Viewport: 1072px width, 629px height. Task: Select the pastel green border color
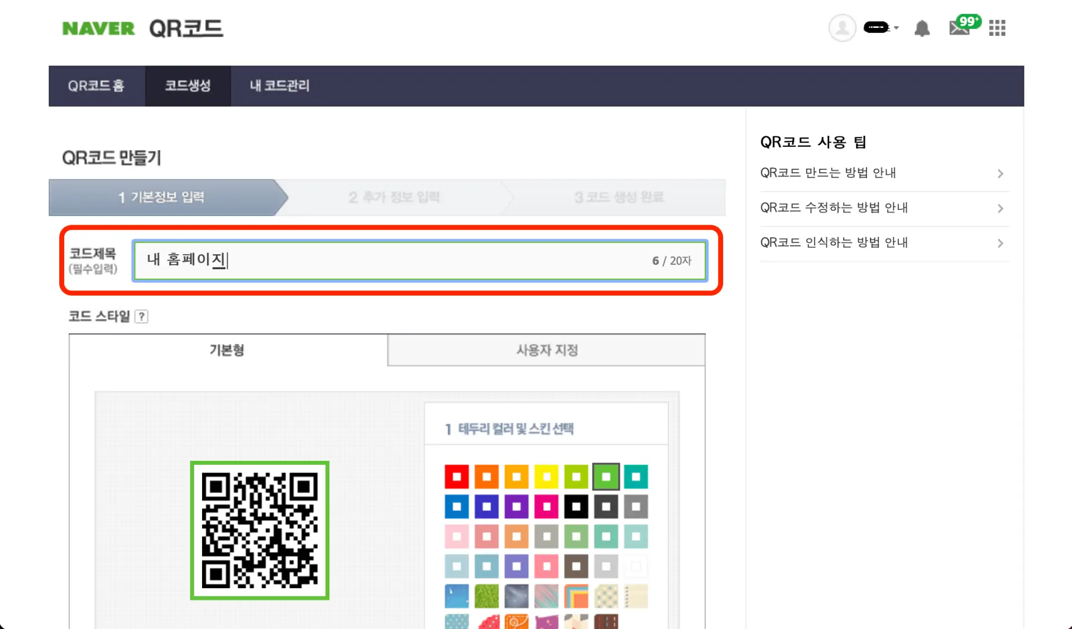(x=576, y=537)
